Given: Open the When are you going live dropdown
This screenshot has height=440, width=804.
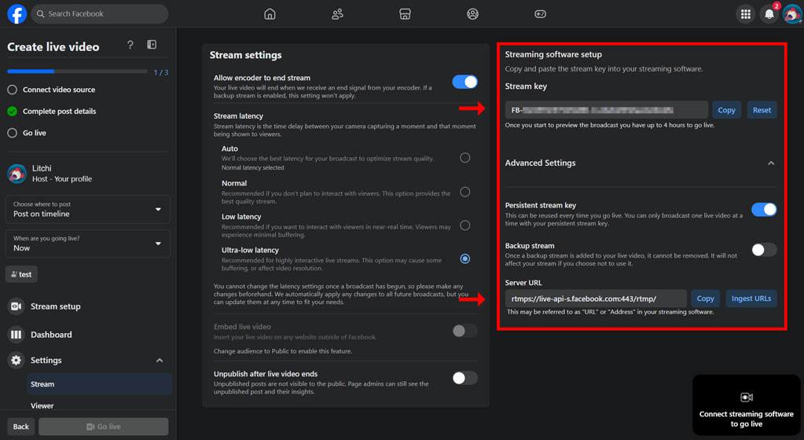Looking at the screenshot, I should (87, 244).
